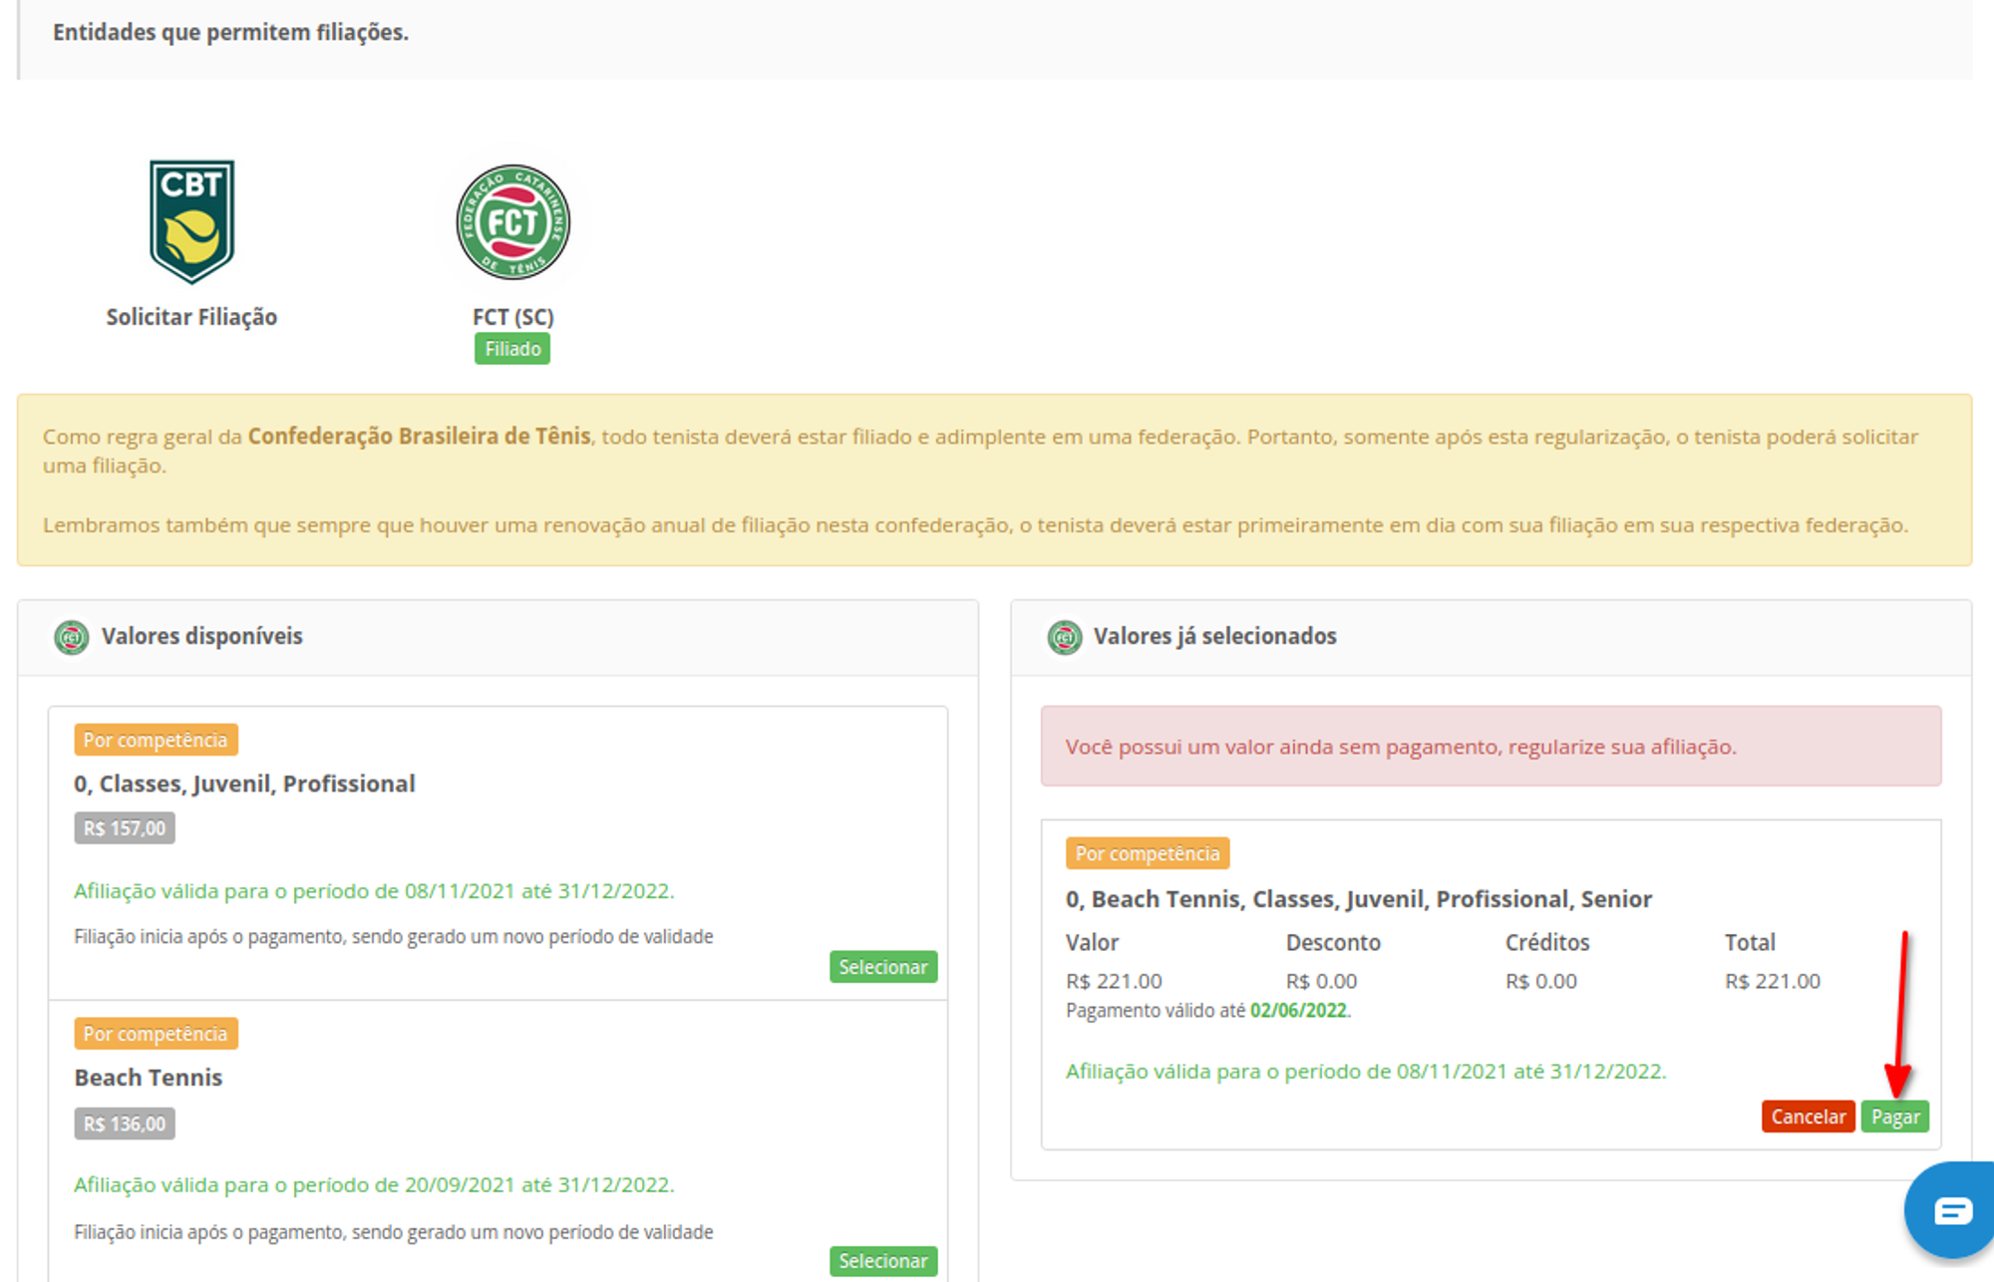
Task: Click the Solicitar Filiação link
Action: point(191,317)
